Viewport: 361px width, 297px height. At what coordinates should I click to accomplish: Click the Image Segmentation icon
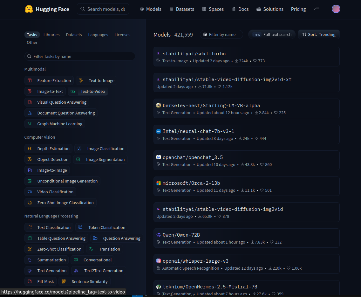78,159
